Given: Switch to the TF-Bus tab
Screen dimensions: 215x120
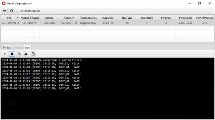Looking at the screenshot, I should [x=7, y=47].
